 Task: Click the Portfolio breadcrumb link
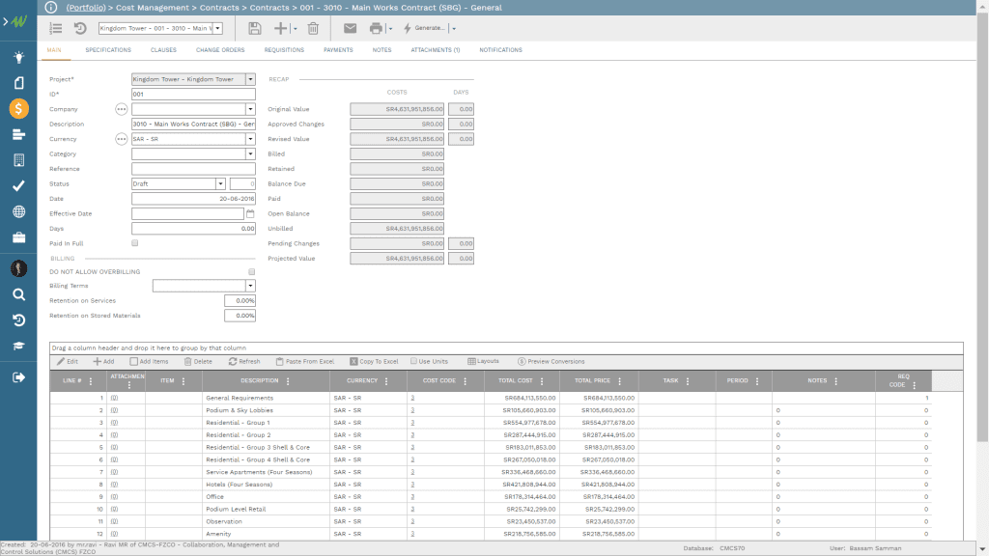[87, 8]
